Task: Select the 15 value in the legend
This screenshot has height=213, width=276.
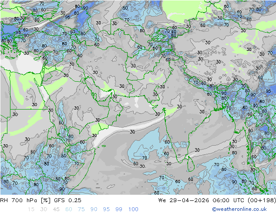Action: (x=31, y=209)
